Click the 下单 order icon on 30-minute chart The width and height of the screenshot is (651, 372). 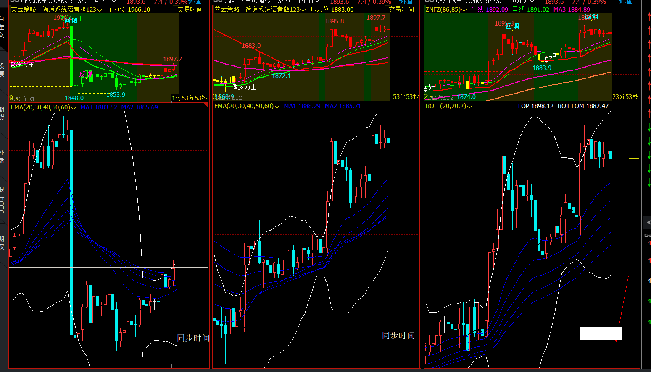[x=625, y=2]
